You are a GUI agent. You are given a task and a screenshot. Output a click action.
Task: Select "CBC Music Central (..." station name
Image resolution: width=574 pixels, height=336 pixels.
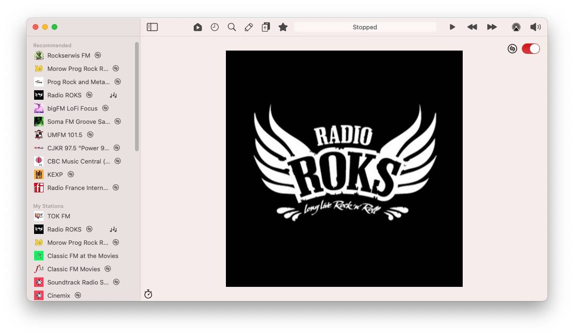79,161
